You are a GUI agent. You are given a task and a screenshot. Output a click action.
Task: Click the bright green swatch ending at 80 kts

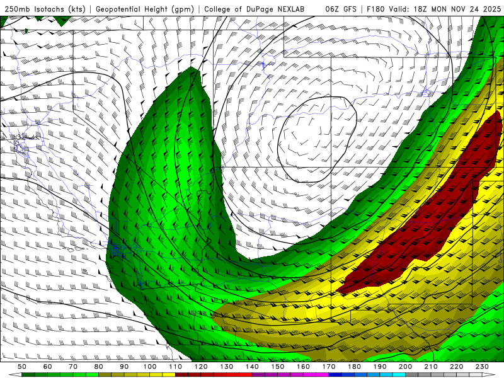tap(92, 375)
